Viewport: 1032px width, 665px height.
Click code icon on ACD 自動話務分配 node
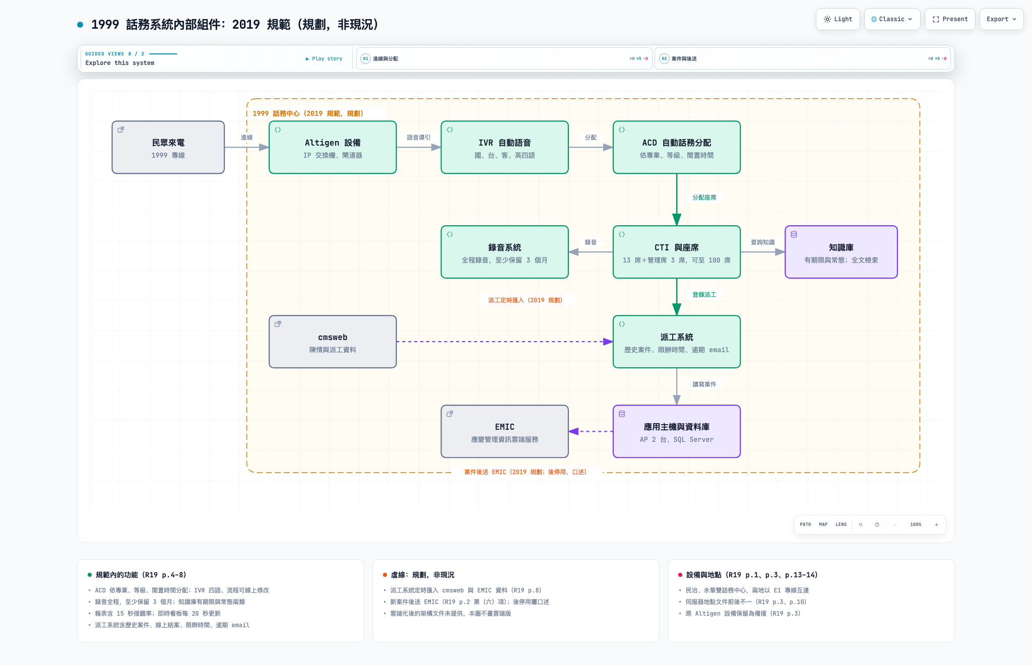622,129
